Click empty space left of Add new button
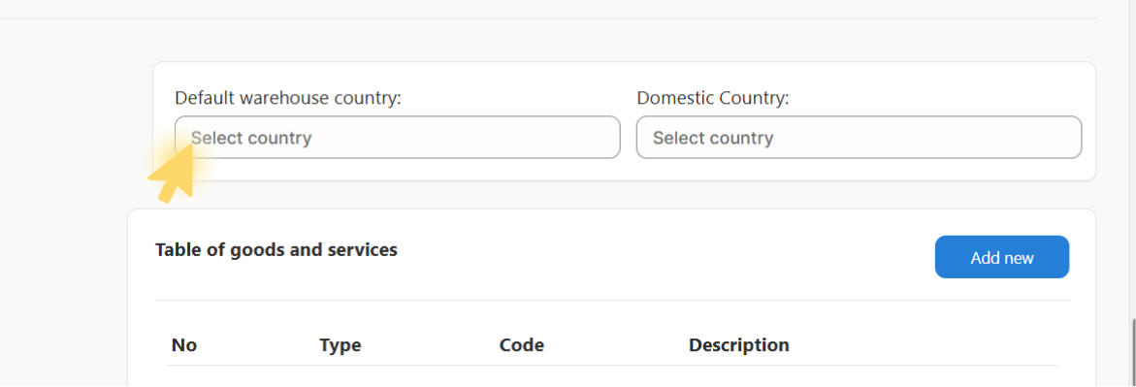 pyautogui.click(x=666, y=257)
